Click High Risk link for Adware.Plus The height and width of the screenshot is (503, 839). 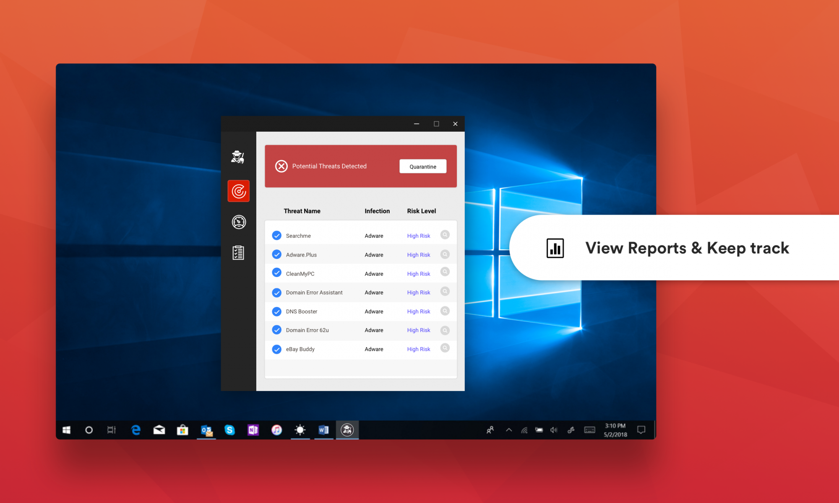tap(419, 255)
